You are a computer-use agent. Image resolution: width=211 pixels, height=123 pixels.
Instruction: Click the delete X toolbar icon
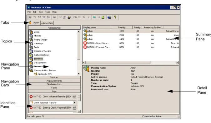coord(84,17)
